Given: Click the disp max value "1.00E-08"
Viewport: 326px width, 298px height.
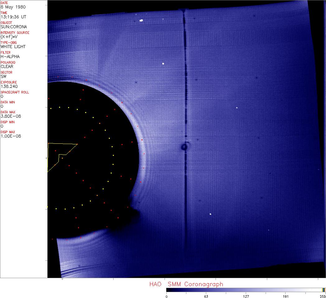Looking at the screenshot, I should [11, 136].
